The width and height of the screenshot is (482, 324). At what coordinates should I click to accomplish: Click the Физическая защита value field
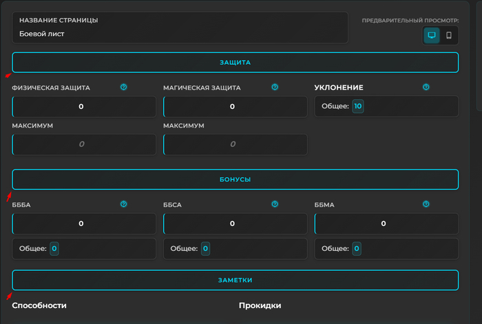coord(84,107)
